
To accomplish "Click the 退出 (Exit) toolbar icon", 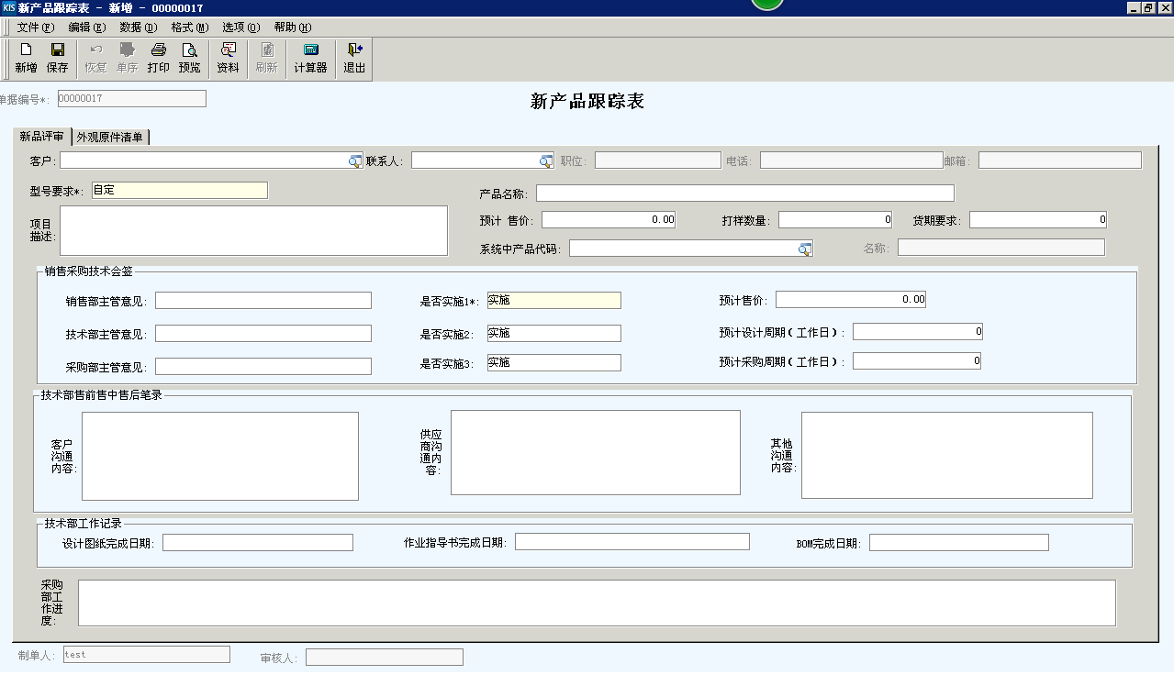I will coord(354,58).
